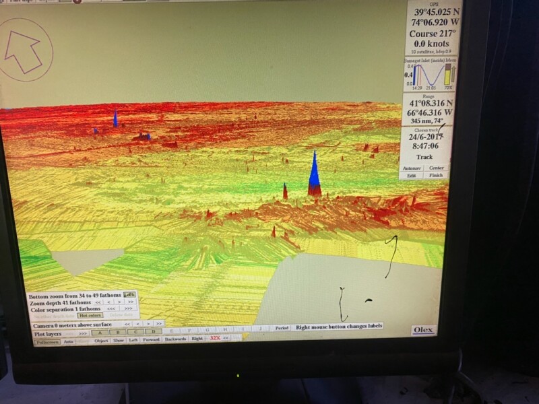The image size is (539, 404).
Task: Decrease zoom depth with single left arrow
Action: [x=109, y=302]
